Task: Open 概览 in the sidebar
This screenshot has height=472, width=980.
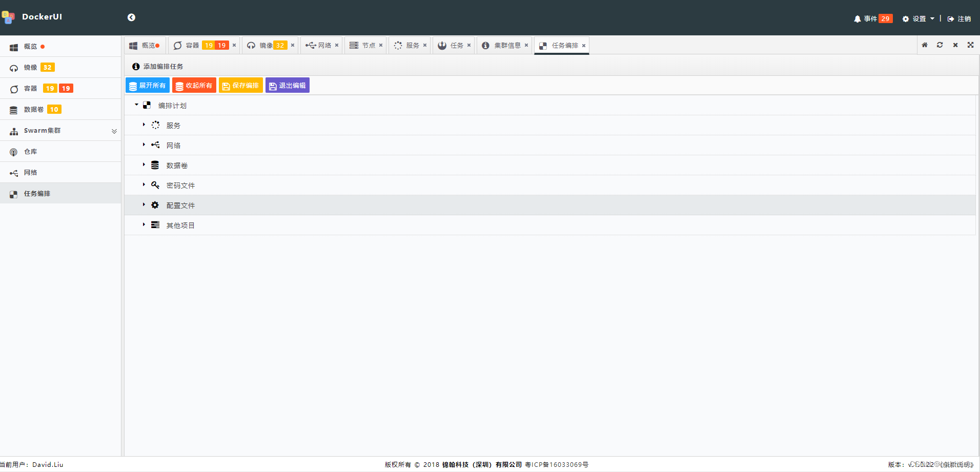Action: [x=60, y=46]
